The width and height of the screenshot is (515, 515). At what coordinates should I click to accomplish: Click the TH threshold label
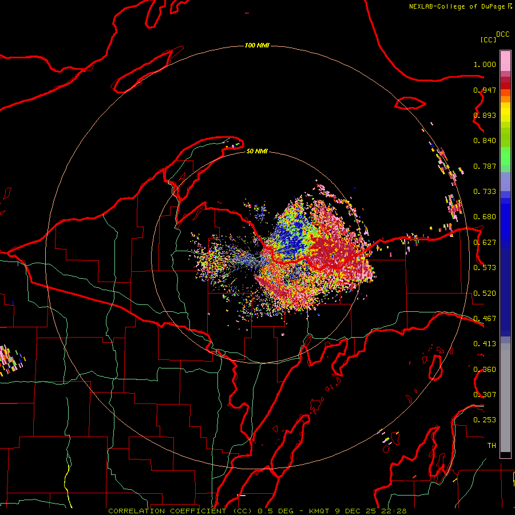(x=492, y=446)
